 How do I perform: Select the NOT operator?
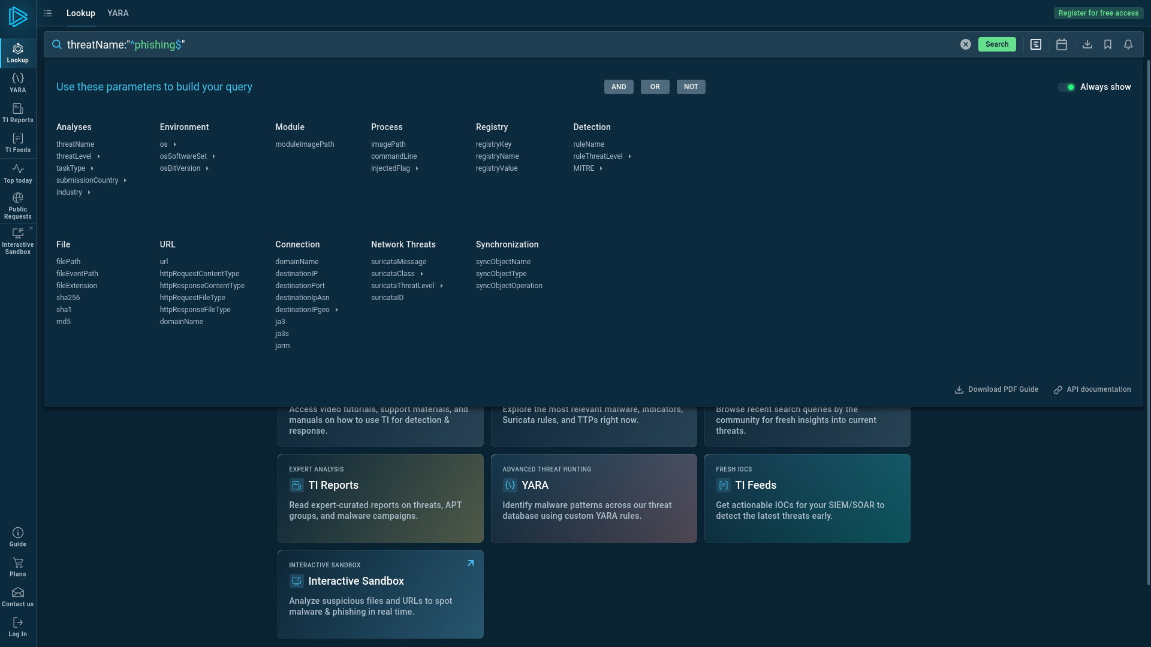click(691, 87)
